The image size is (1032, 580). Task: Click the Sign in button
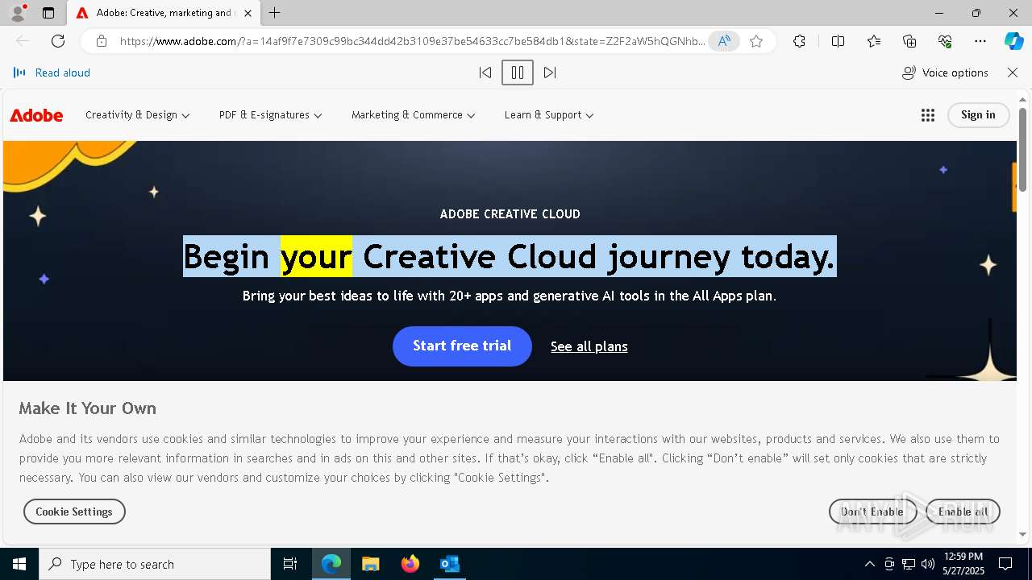[x=978, y=114]
